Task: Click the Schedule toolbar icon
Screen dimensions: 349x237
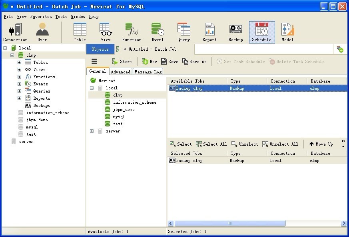Action: [262, 32]
